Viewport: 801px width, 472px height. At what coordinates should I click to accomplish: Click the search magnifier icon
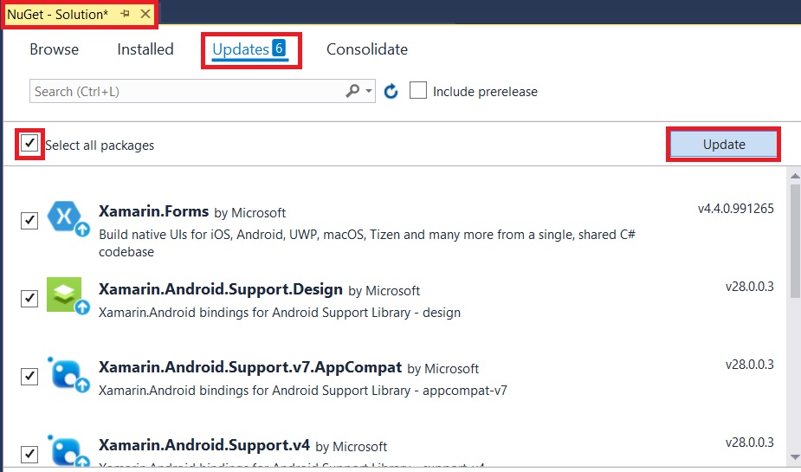pyautogui.click(x=352, y=91)
